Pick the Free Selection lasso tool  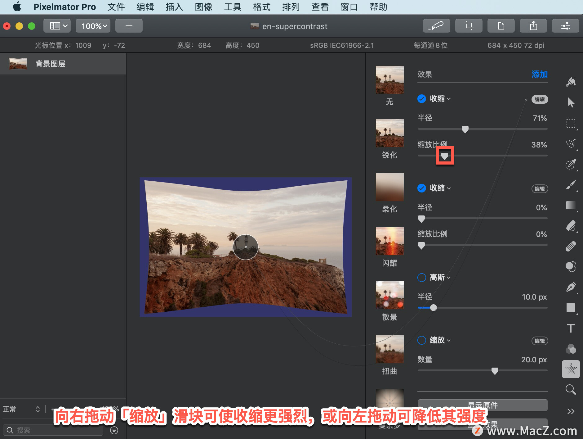pyautogui.click(x=571, y=143)
